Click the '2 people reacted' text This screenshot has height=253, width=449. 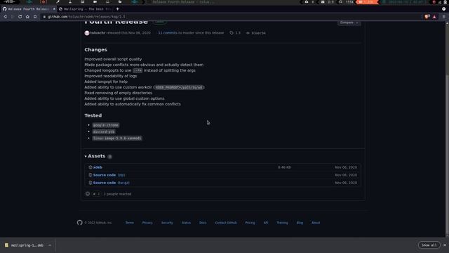click(117, 194)
